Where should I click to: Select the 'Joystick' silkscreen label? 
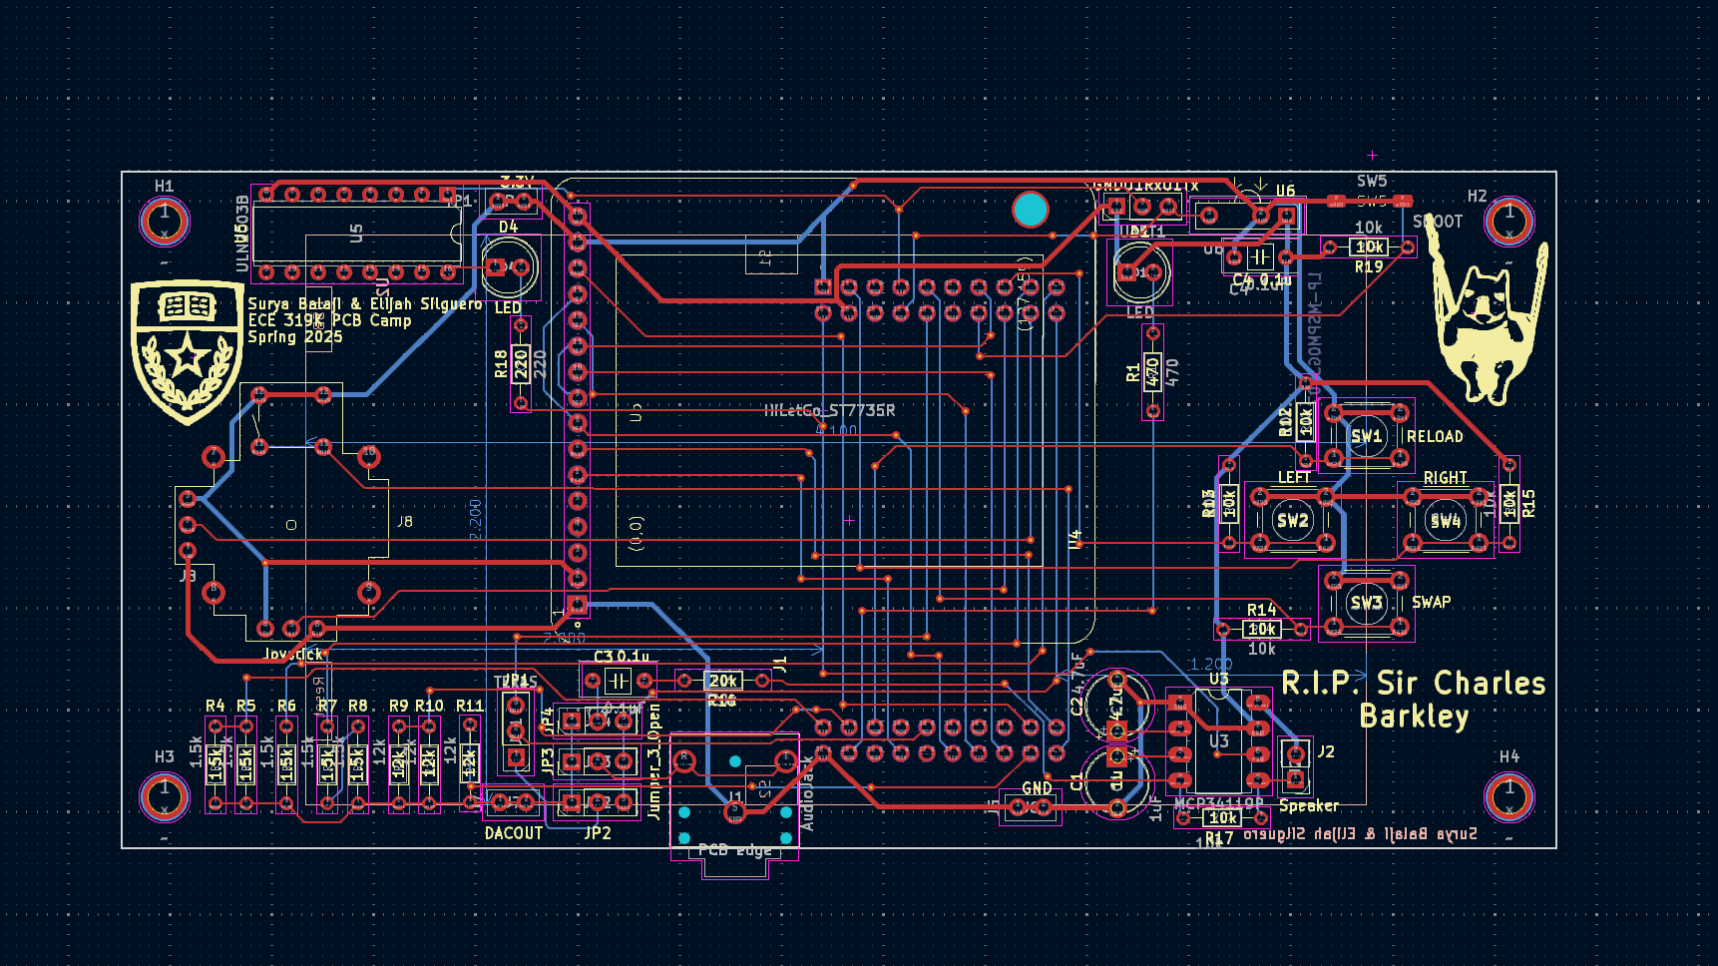pos(293,655)
